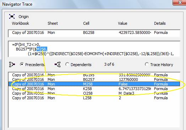This screenshot has width=186, height=130.
Task: Select the highlighted M258 row
Action: [94, 84]
